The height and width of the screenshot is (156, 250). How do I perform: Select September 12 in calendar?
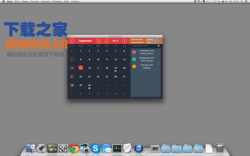115,59
